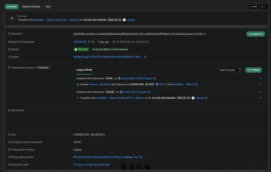The image size is (271, 172).
Task: Click the Inspect Tx button
Action: pyautogui.click(x=255, y=34)
